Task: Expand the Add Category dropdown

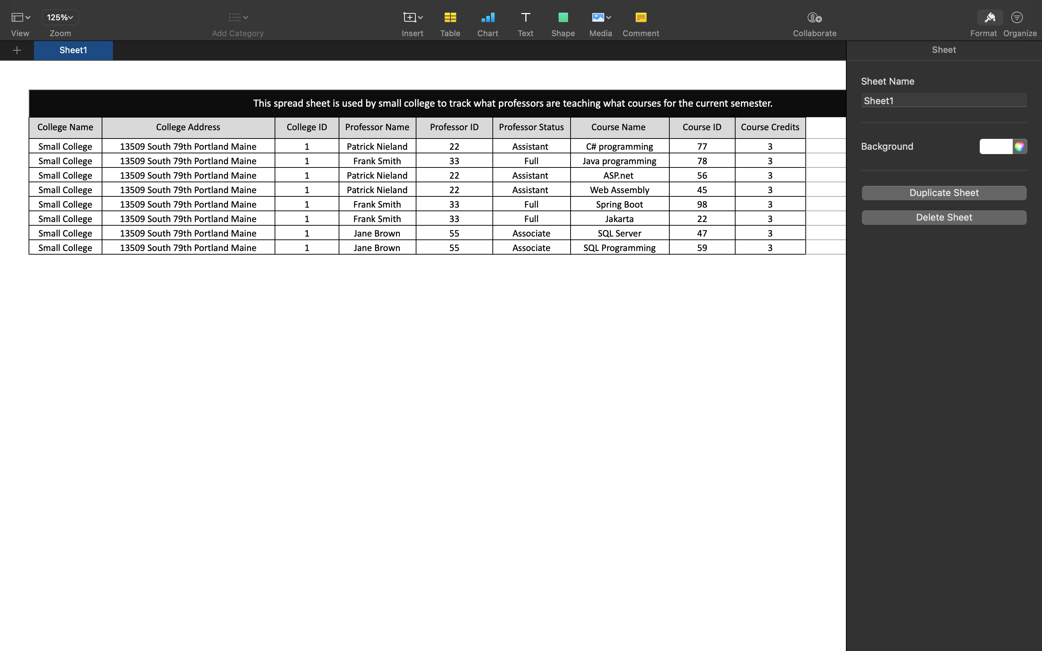Action: click(238, 17)
